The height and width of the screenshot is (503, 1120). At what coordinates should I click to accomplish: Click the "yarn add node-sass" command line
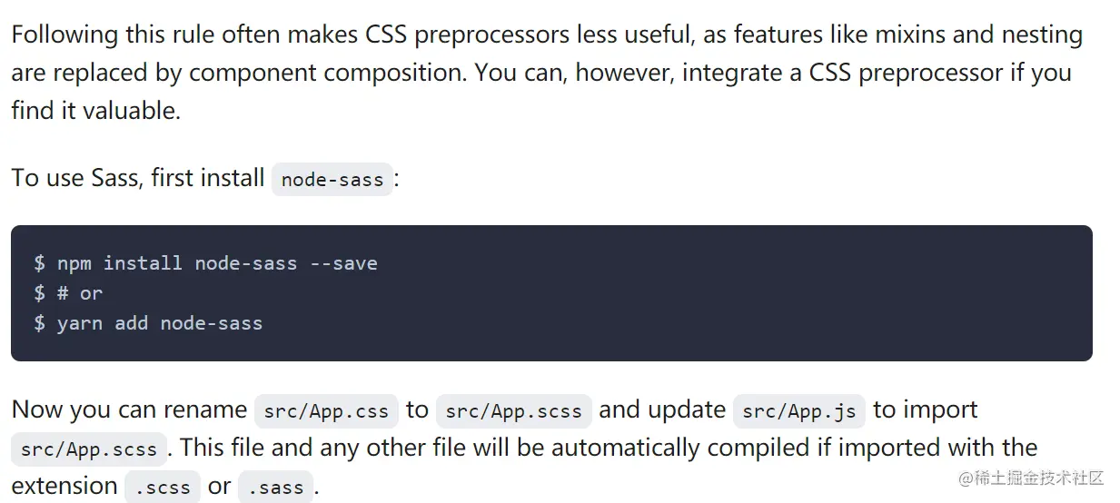[159, 323]
